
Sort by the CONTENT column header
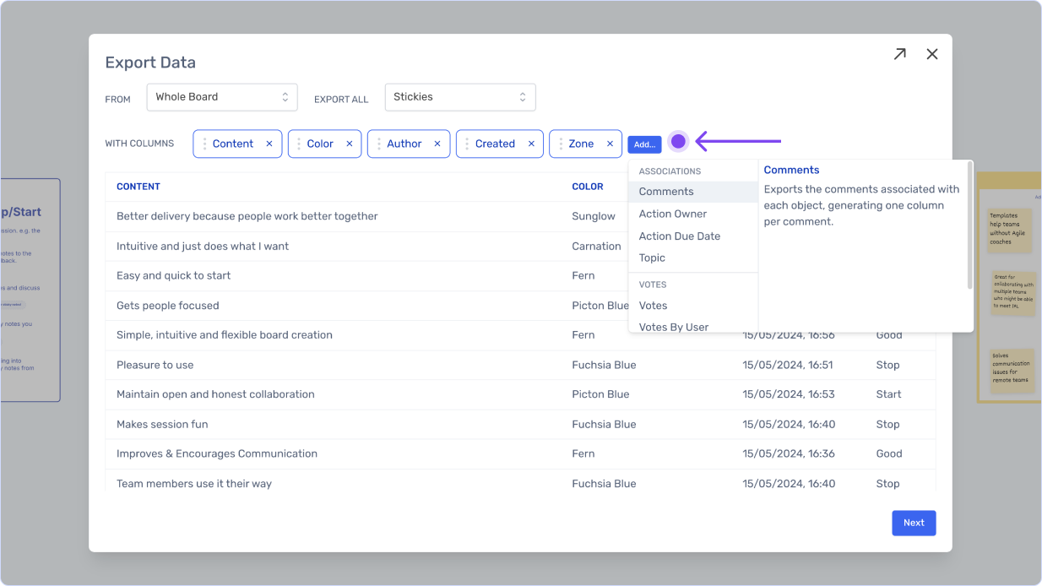click(138, 187)
